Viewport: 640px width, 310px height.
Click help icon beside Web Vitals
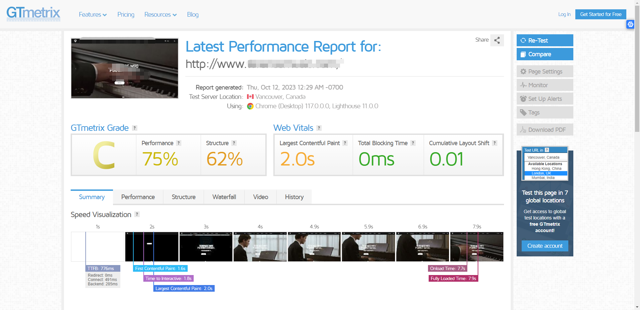click(319, 128)
